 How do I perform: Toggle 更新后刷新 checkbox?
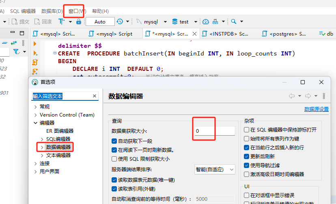tap(247, 156)
